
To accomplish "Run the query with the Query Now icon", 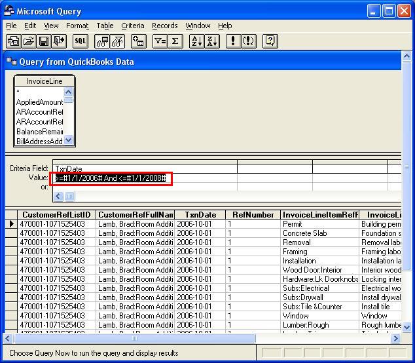I will [233, 41].
